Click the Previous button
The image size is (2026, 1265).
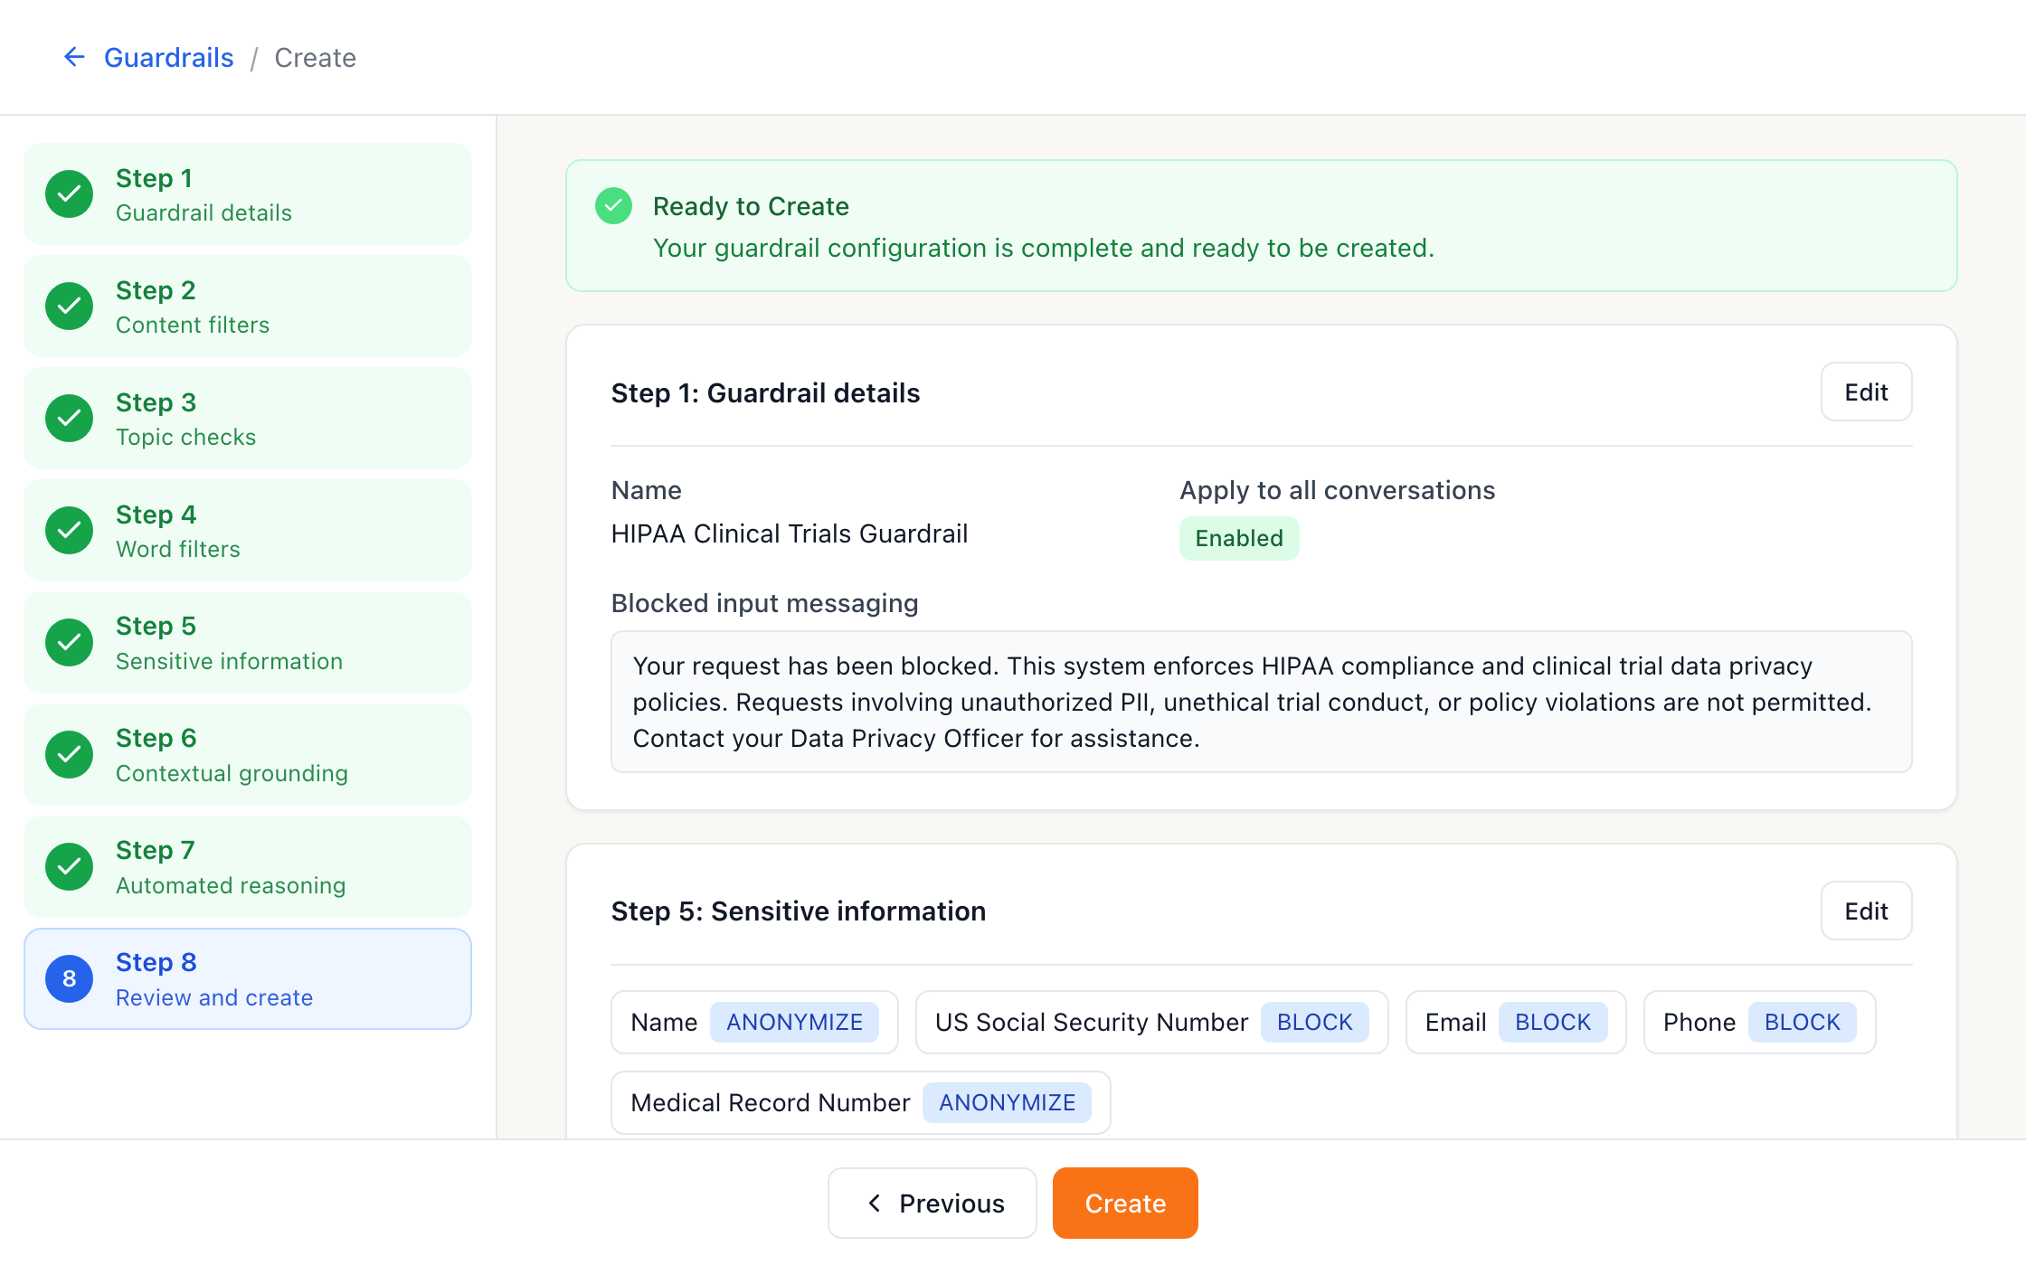pyautogui.click(x=932, y=1203)
